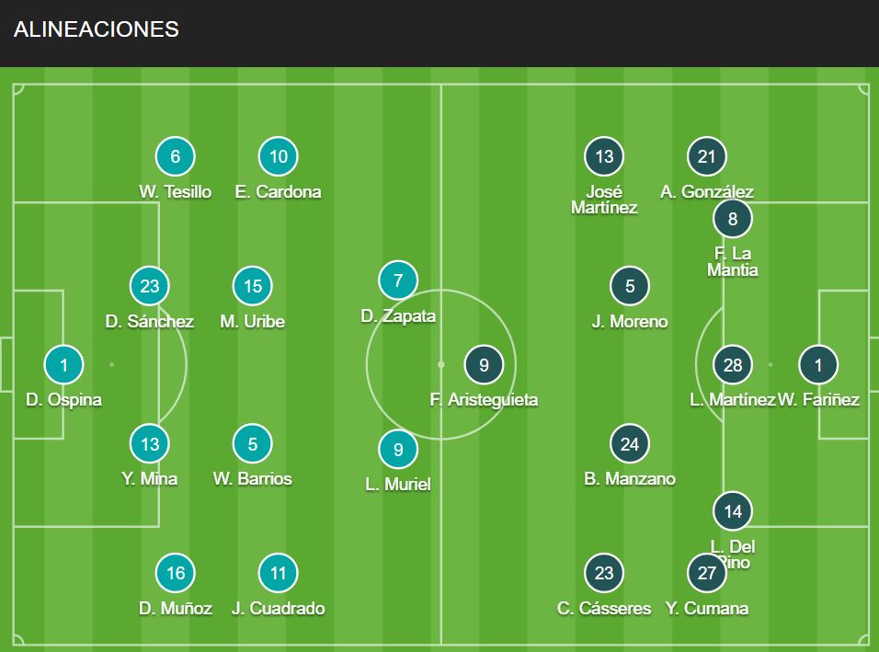
Task: Click the ALINEACIONES section header
Action: coord(97,29)
